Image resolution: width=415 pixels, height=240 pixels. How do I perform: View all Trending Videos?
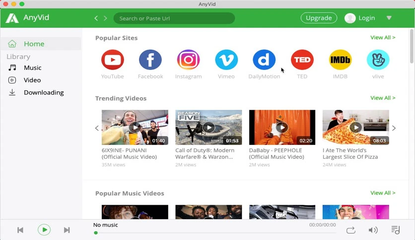click(x=383, y=98)
